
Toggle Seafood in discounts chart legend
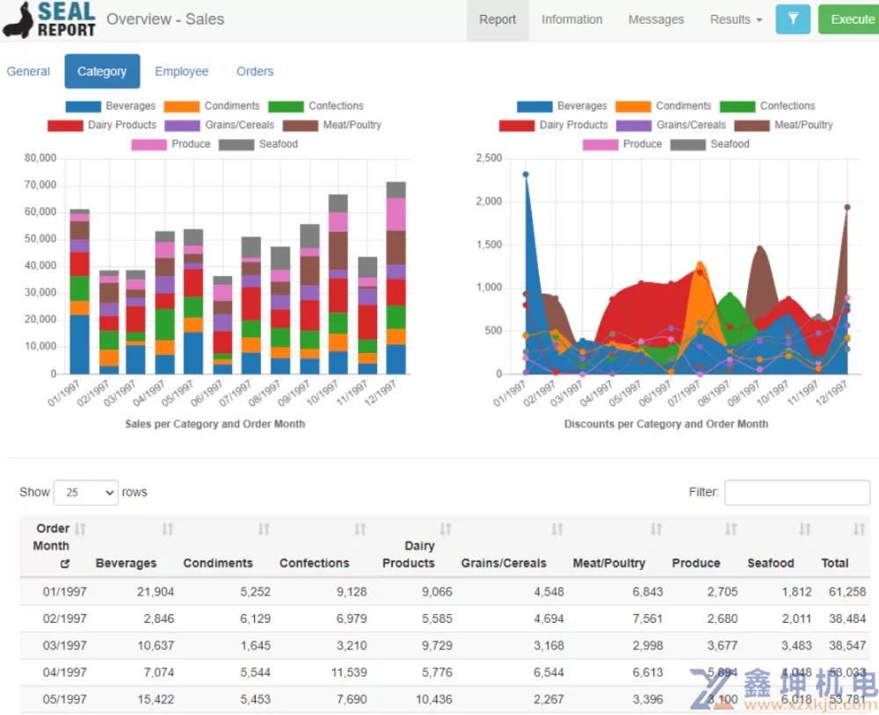tap(710, 144)
